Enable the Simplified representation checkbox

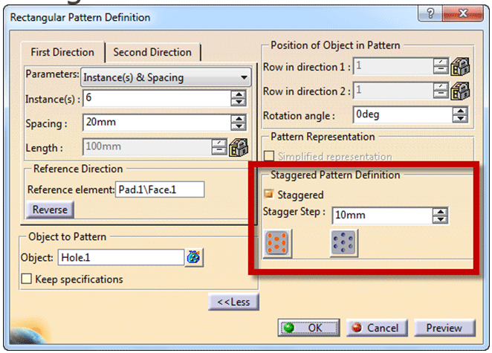click(x=270, y=157)
